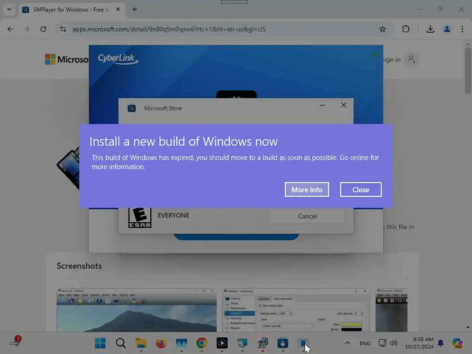The height and width of the screenshot is (354, 472).
Task: Close the Microsoft Store dialog
Action: coord(343,105)
